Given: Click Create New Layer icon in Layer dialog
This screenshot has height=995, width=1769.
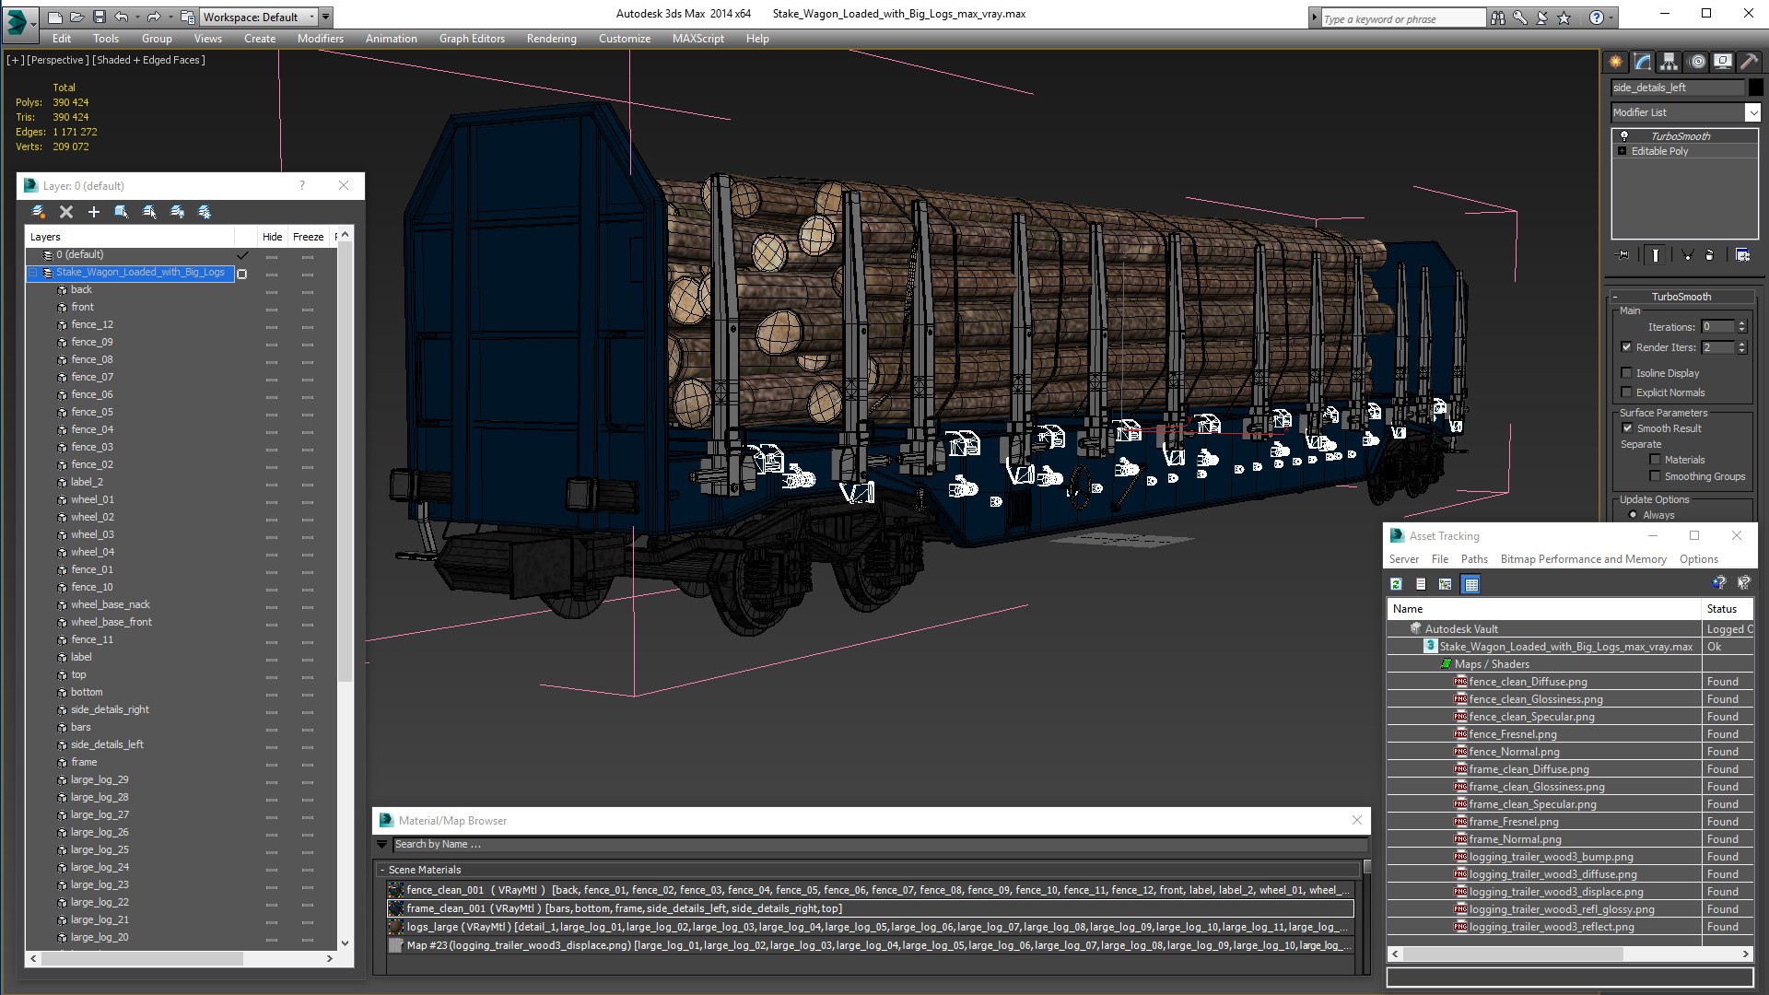Looking at the screenshot, I should (39, 212).
